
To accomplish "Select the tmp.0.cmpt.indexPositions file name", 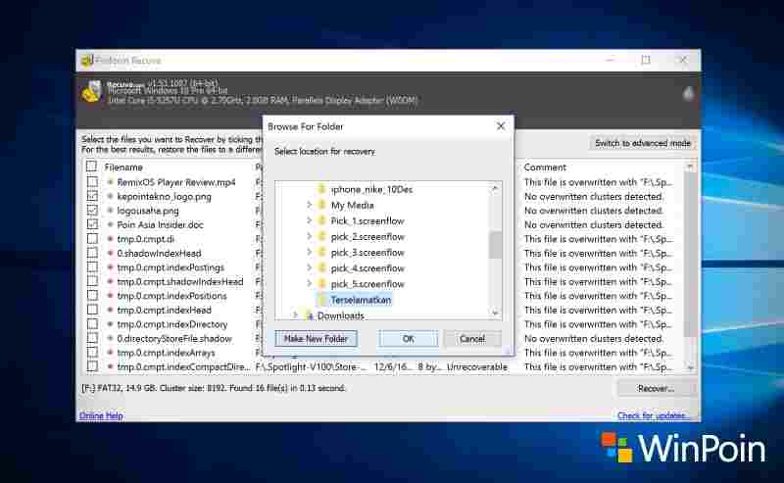I will click(x=172, y=296).
